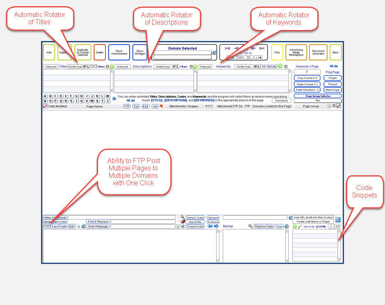Toggle the red checkbox at right of Page Group
Viewport: 385px width, 305px height.
pos(339,106)
